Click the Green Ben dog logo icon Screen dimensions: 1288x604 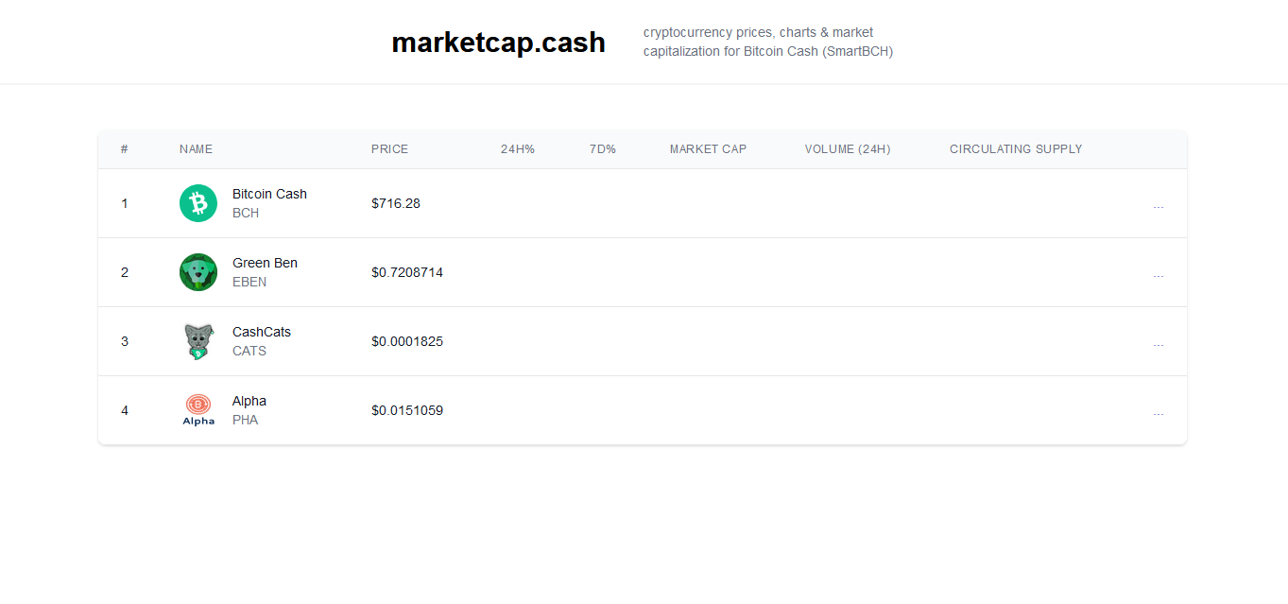(x=198, y=272)
